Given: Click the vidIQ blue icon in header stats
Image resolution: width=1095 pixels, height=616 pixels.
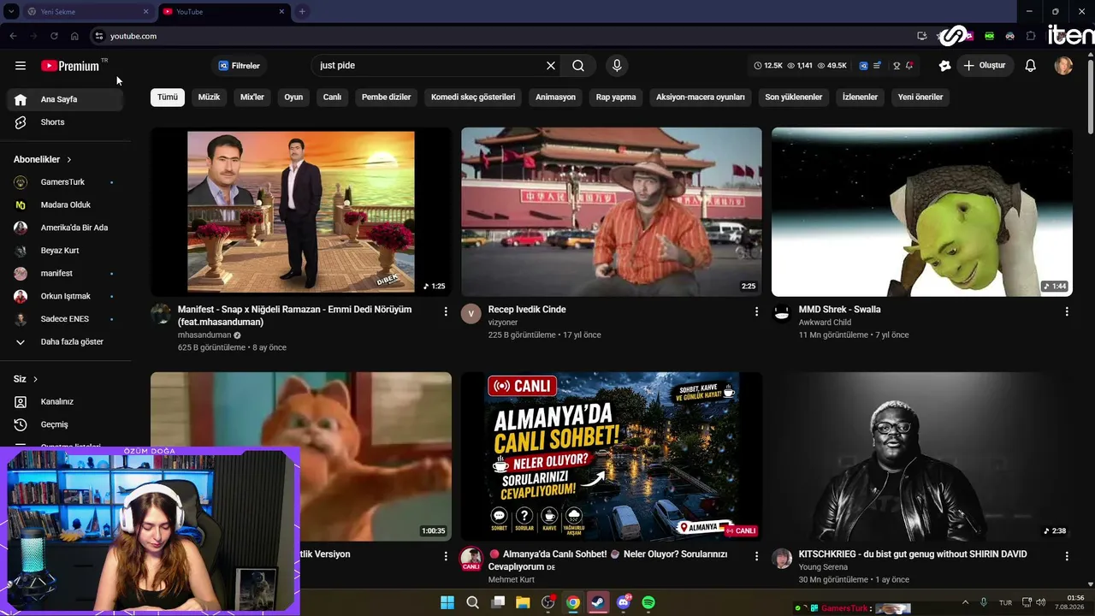Looking at the screenshot, I should pyautogui.click(x=863, y=66).
